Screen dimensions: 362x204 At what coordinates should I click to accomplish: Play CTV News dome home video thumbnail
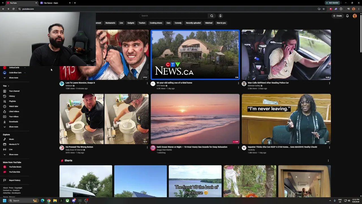tap(195, 55)
